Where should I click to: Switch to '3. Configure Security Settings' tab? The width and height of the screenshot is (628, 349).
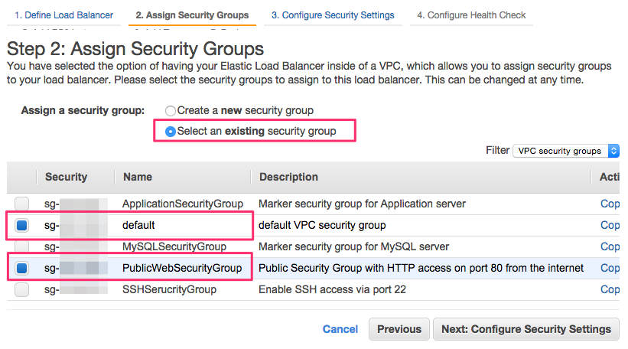(x=333, y=15)
